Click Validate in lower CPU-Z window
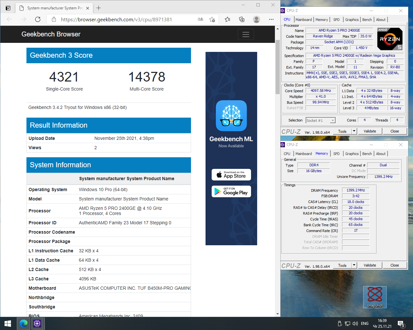 point(370,265)
